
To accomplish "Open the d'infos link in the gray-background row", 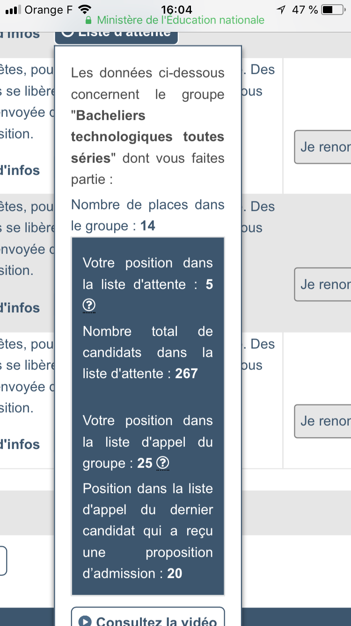I will [20, 308].
